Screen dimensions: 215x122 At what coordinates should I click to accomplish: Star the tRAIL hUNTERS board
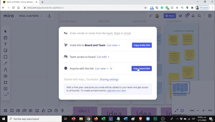point(42,16)
